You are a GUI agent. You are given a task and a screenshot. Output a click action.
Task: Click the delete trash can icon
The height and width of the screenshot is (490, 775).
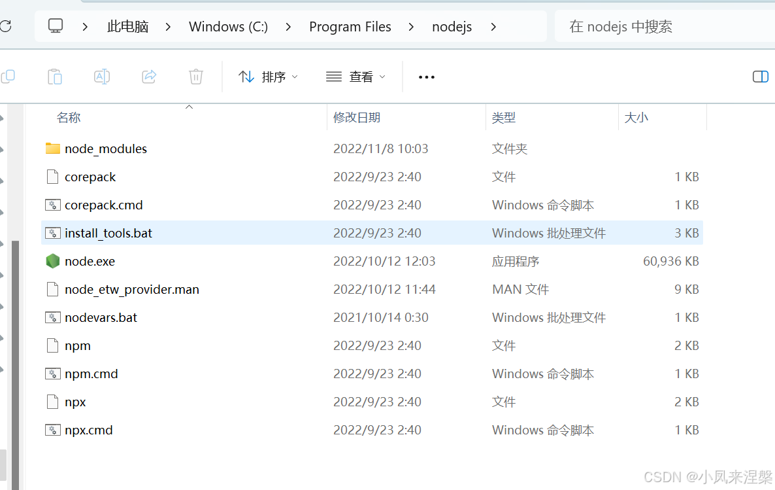coord(196,77)
